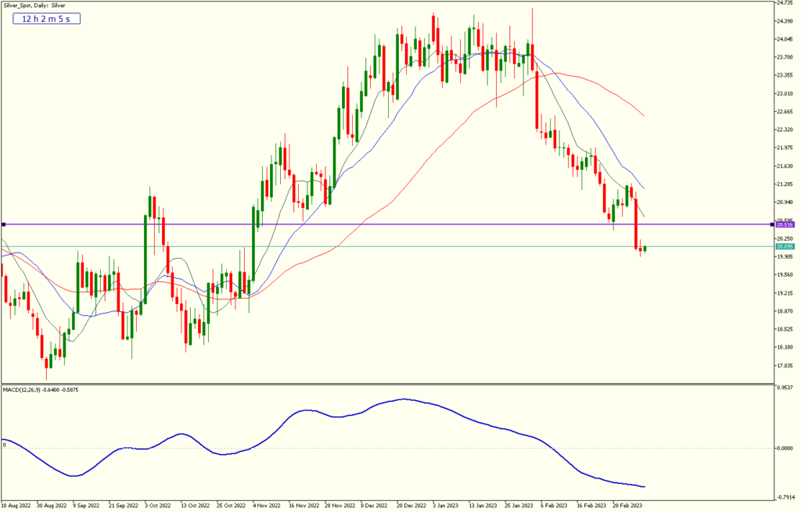Click the 24.735 price axis label

784,3
